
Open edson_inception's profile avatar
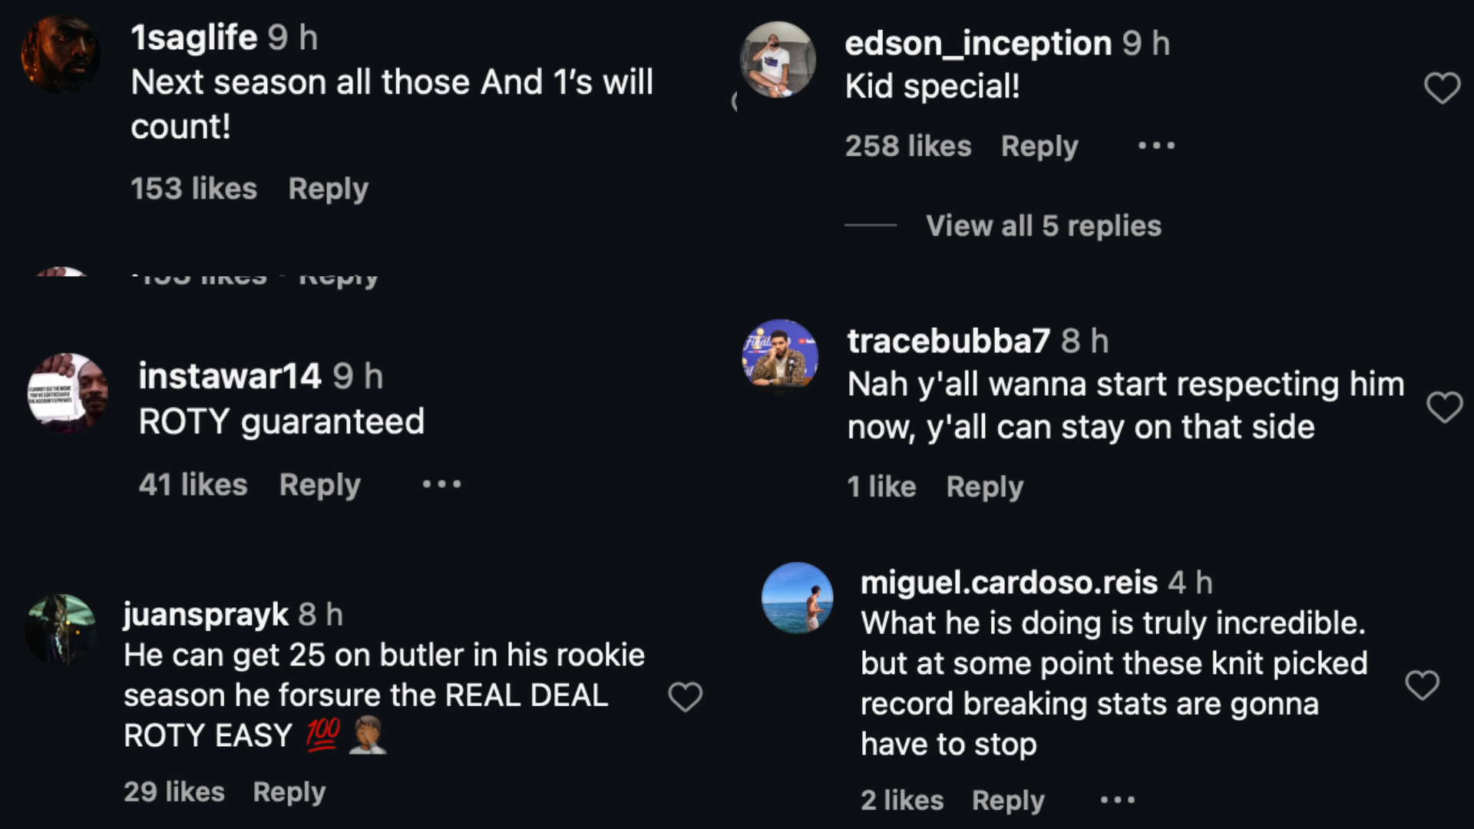tap(777, 60)
